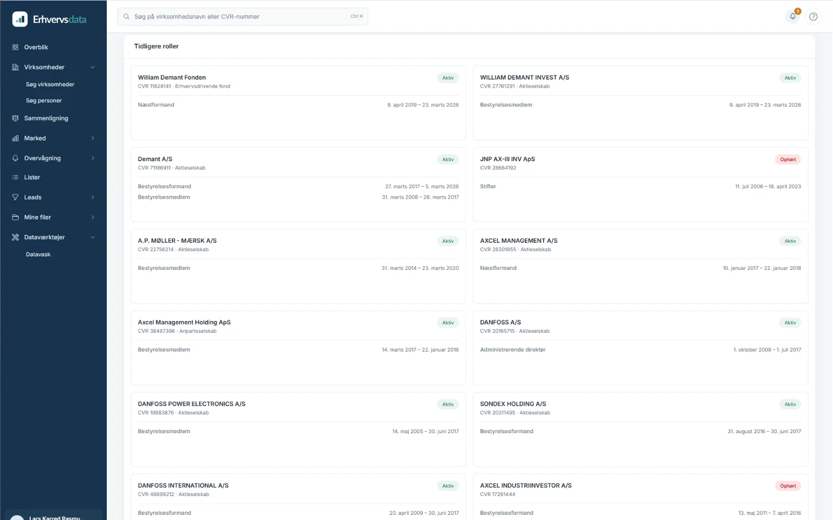Open the notifications bell icon

[792, 17]
